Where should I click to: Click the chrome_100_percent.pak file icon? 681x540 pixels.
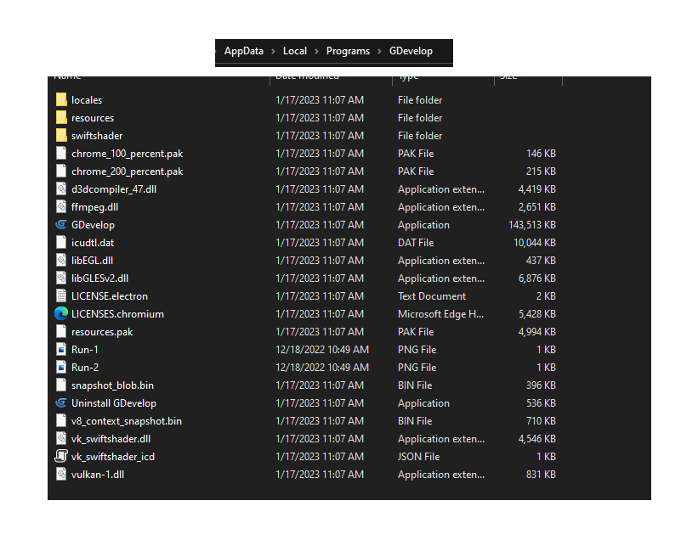[61, 153]
